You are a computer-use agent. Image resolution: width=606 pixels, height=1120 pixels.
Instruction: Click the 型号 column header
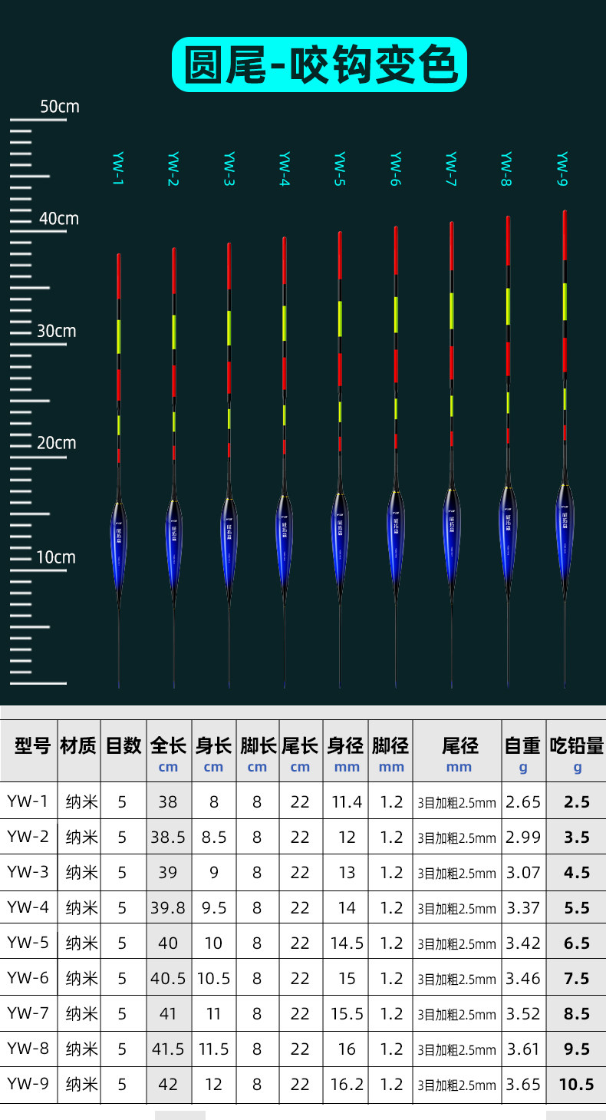[33, 745]
